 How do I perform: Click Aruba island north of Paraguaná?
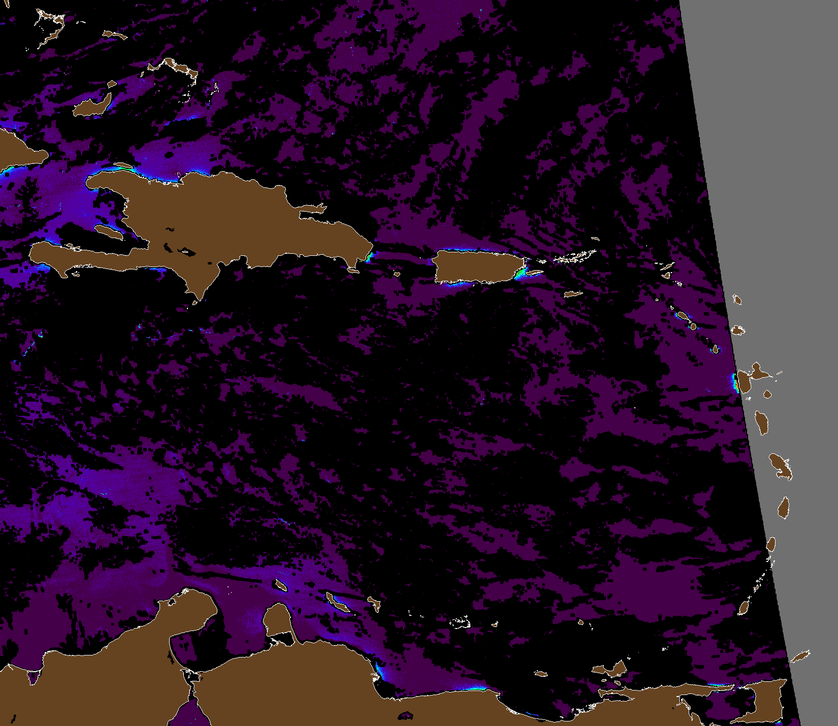280,585
